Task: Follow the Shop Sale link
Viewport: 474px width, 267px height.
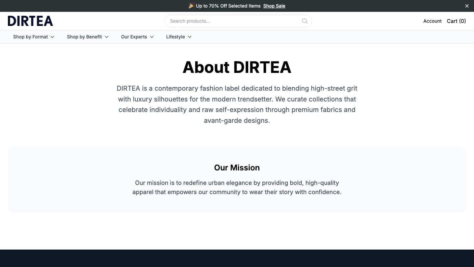Action: 274,6
